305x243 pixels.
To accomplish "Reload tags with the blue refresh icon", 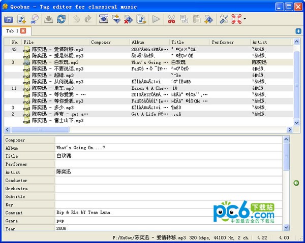I will tap(61, 19).
